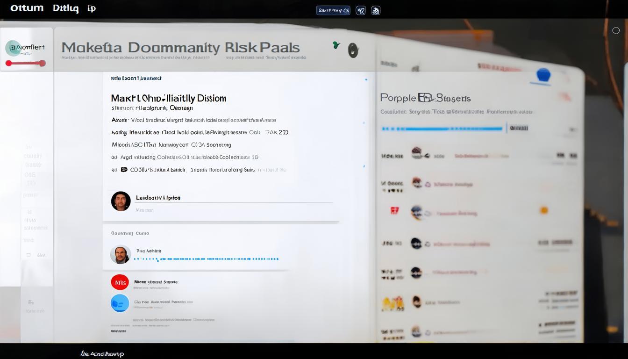
Task: Click the square icon right of search button
Action: click(x=361, y=10)
